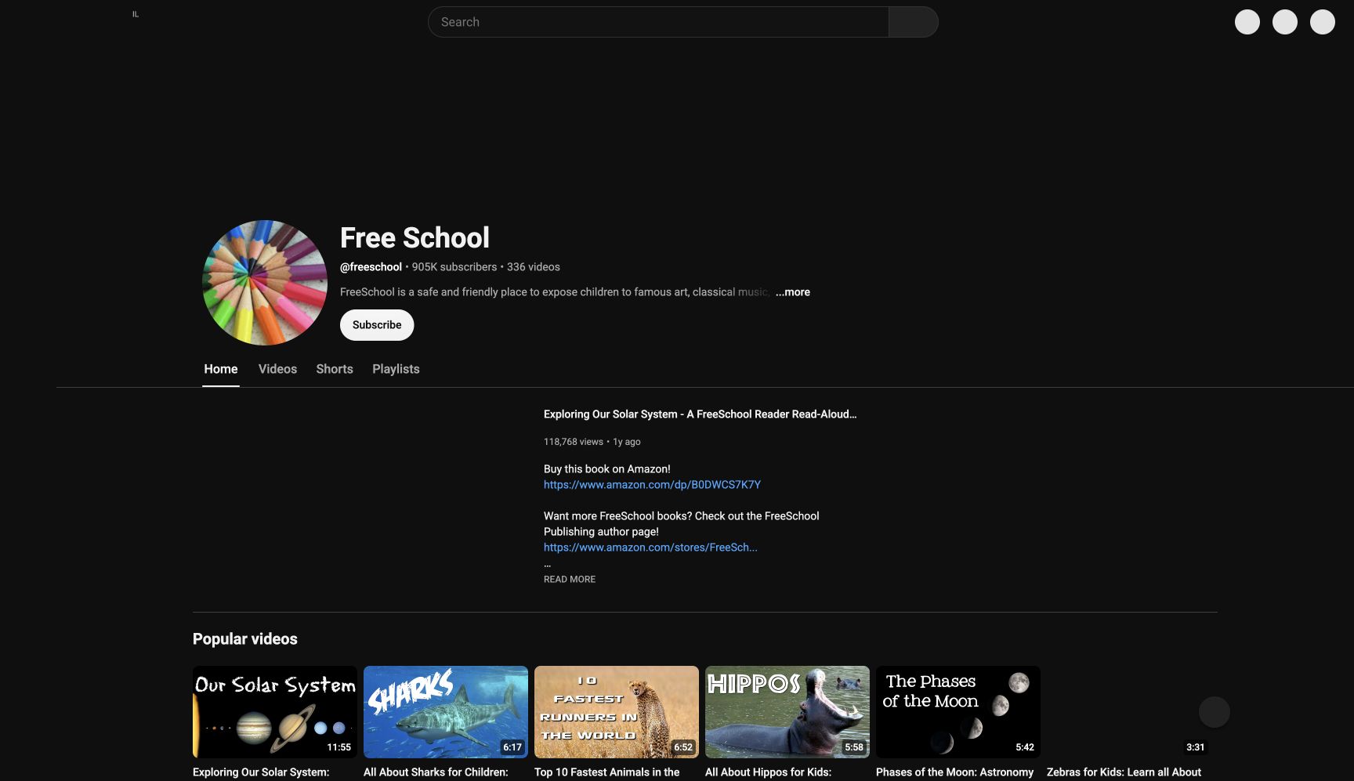Click the title "All About Sharks for Children:"
The height and width of the screenshot is (781, 1354).
436,772
